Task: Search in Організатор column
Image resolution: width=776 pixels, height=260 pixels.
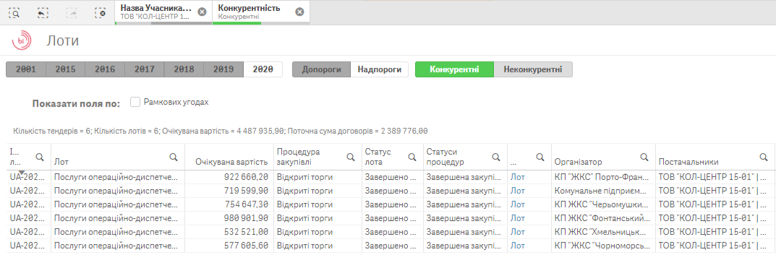Action: [x=644, y=157]
